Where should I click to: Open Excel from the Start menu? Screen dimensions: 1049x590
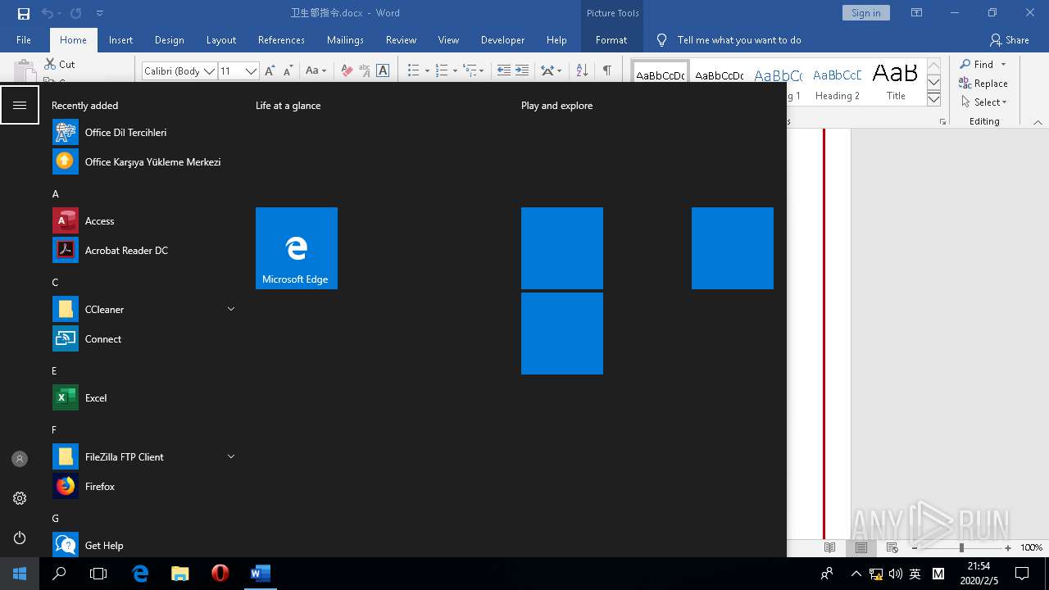tap(143, 398)
